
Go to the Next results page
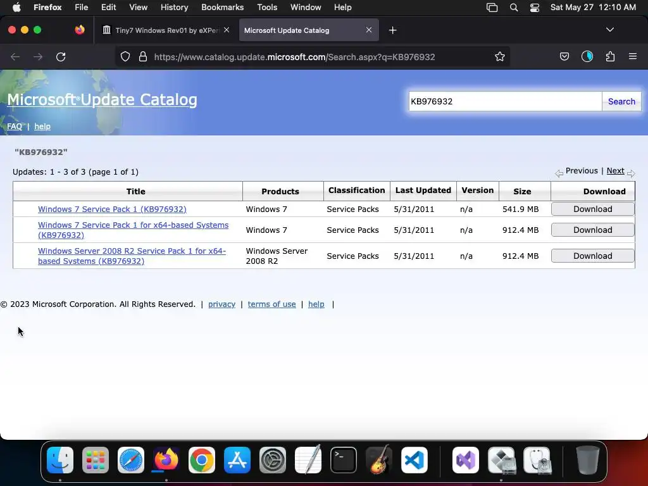(615, 171)
